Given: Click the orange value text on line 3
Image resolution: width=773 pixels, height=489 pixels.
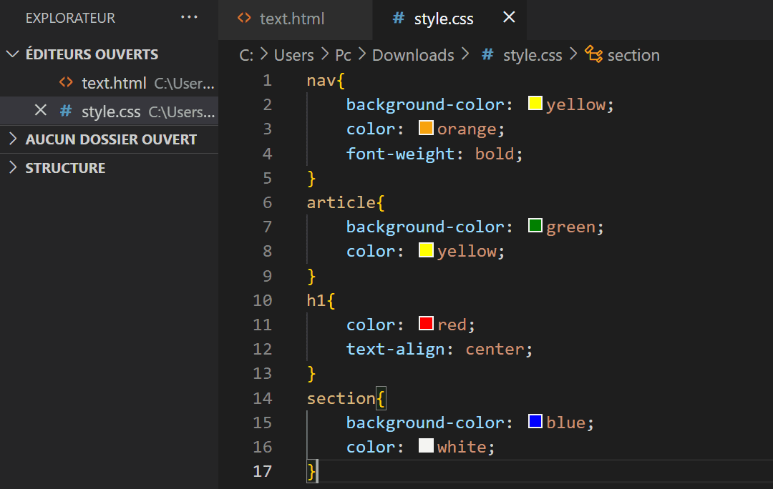Looking at the screenshot, I should [x=467, y=129].
